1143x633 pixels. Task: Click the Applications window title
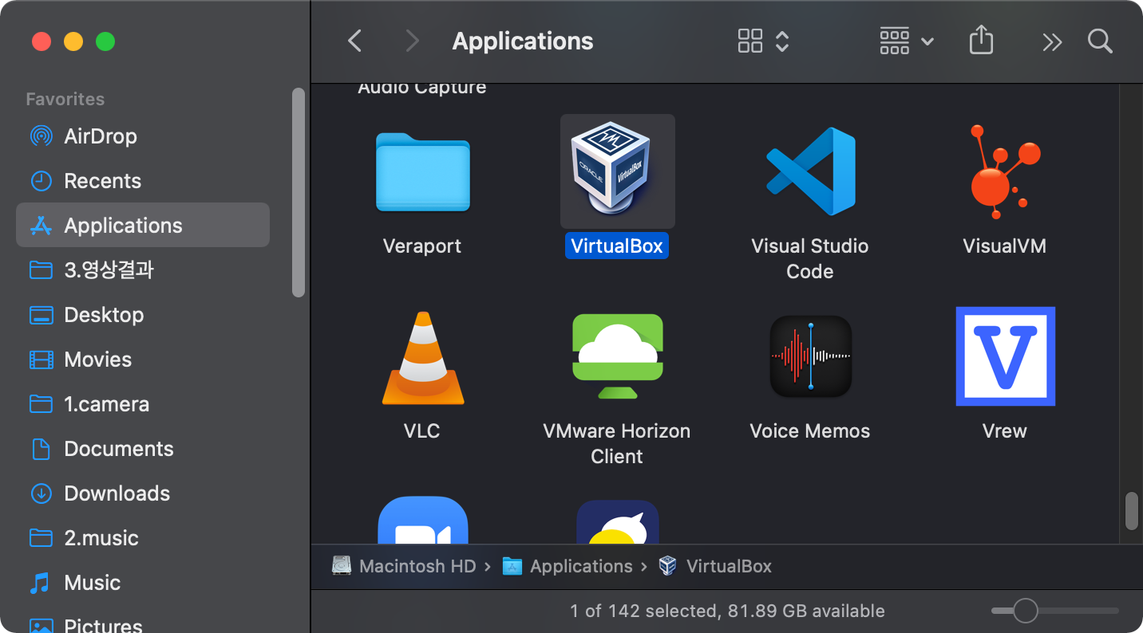coord(523,41)
